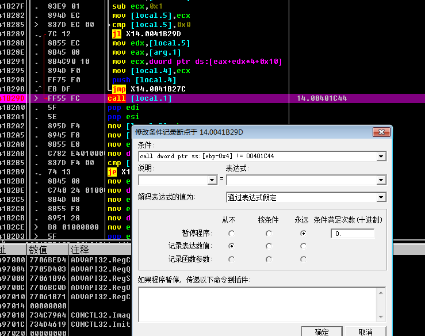
Task: Click the 条件满足次数 count field
Action: point(353,234)
